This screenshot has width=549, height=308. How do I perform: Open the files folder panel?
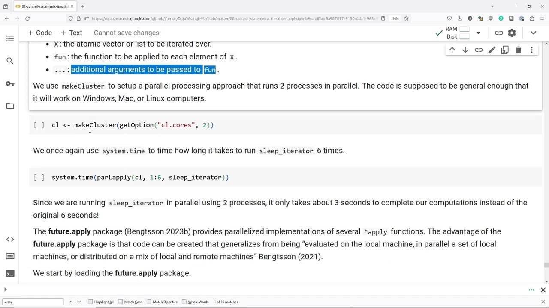point(10,106)
